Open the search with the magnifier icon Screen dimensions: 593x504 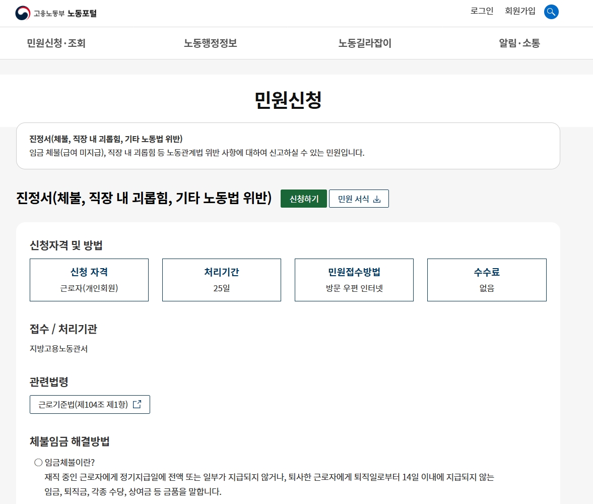pos(551,12)
